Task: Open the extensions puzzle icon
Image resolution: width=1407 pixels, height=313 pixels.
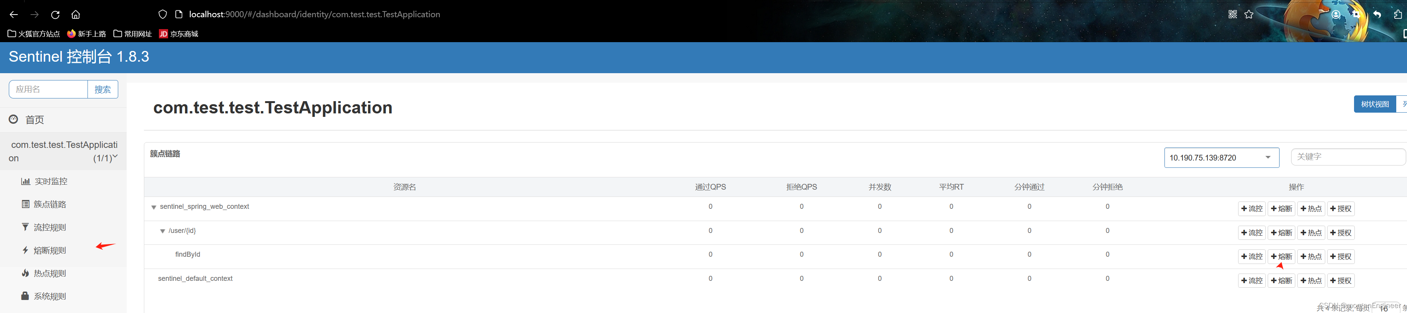Action: 1398,15
